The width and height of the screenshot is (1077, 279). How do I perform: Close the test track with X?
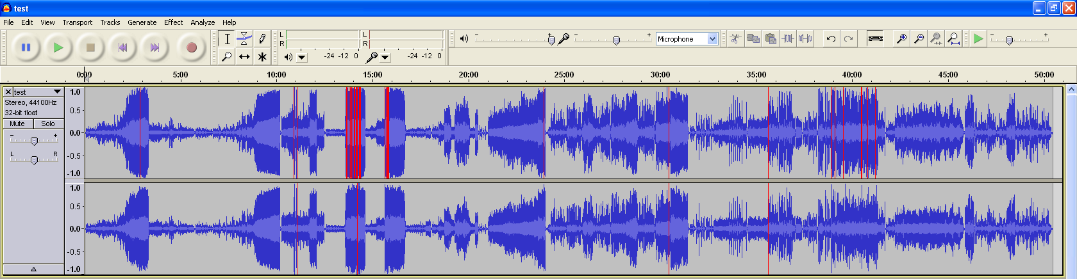(x=8, y=92)
